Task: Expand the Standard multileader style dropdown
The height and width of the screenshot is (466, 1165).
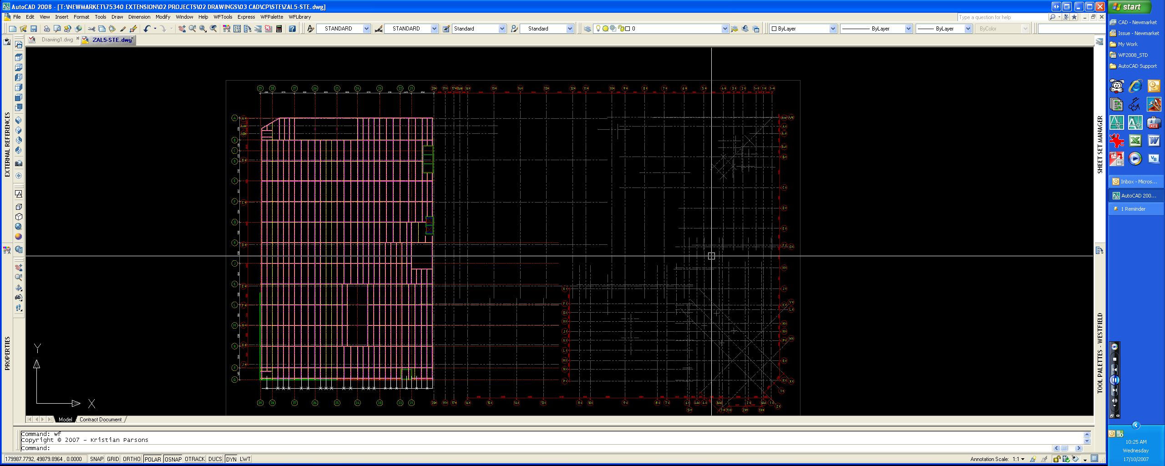Action: [569, 29]
